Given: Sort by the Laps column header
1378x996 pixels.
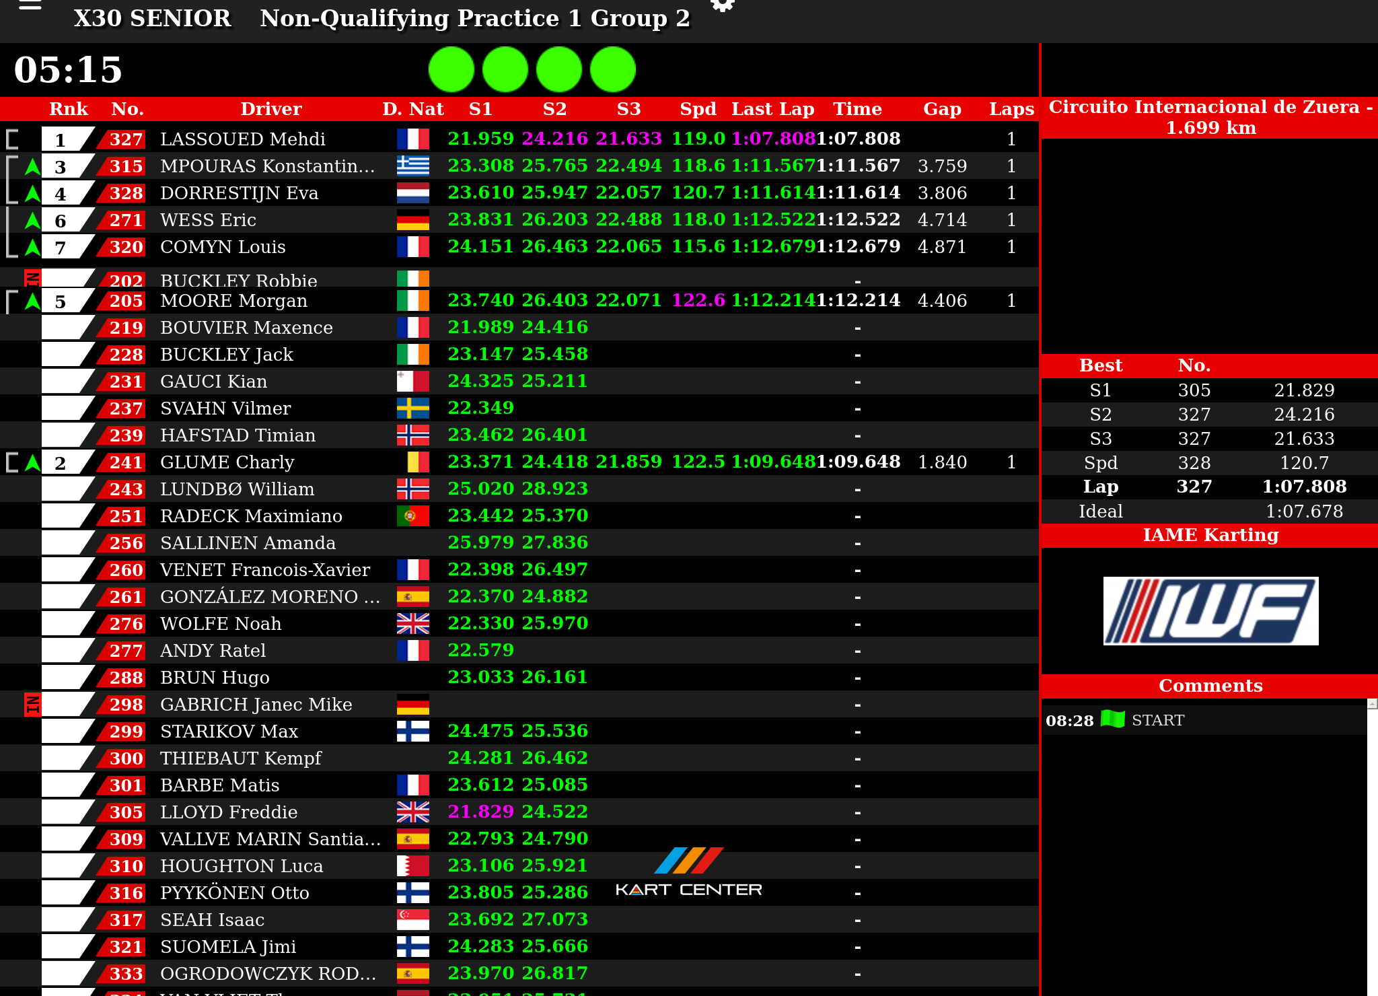Looking at the screenshot, I should pyautogui.click(x=1011, y=109).
